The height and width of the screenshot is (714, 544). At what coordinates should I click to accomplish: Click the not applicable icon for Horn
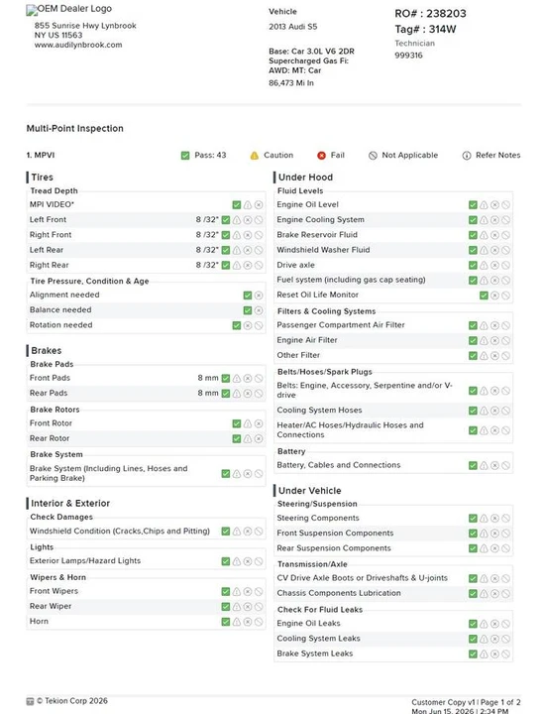259,622
